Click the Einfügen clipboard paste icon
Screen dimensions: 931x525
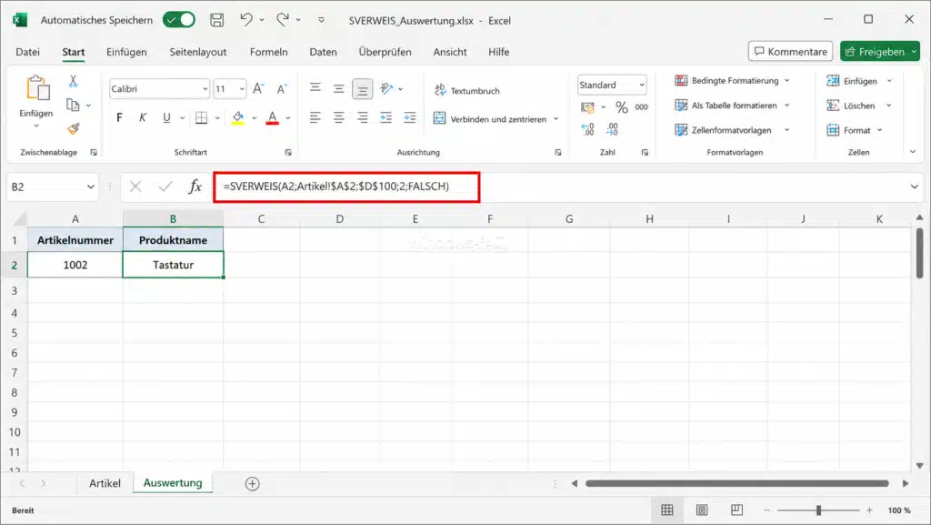point(36,88)
